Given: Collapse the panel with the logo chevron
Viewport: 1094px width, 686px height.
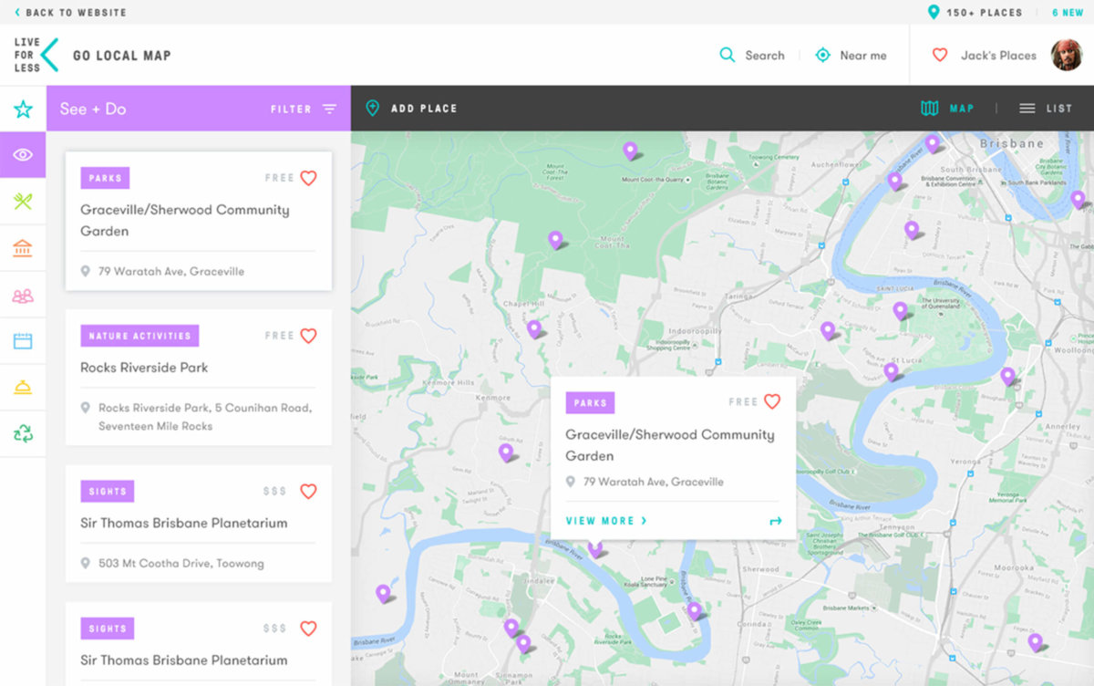Looking at the screenshot, I should (x=52, y=55).
